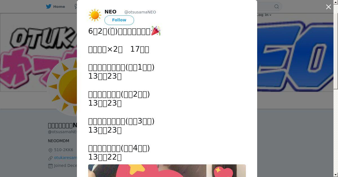Click the @otsusamaNEO handle in the tweet
338x177 pixels.
pyautogui.click(x=140, y=12)
